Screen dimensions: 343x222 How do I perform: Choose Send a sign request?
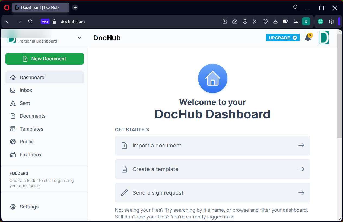[x=212, y=193]
